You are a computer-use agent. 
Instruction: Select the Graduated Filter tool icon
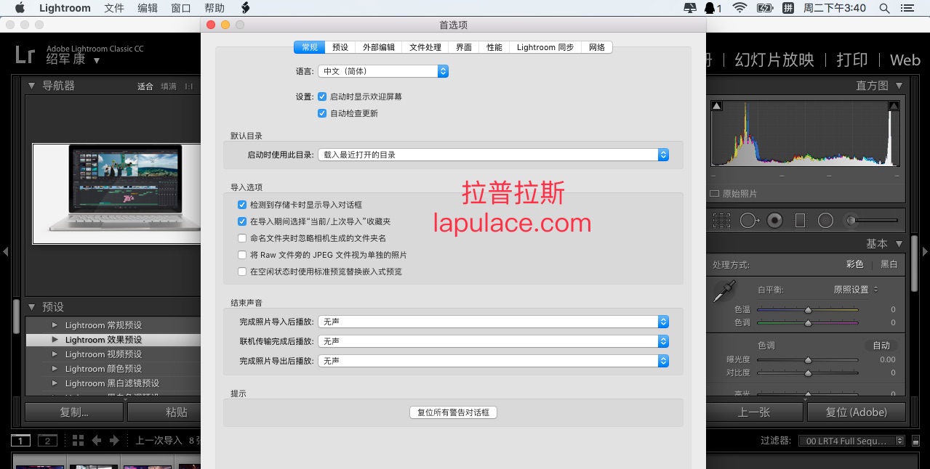[x=801, y=220]
